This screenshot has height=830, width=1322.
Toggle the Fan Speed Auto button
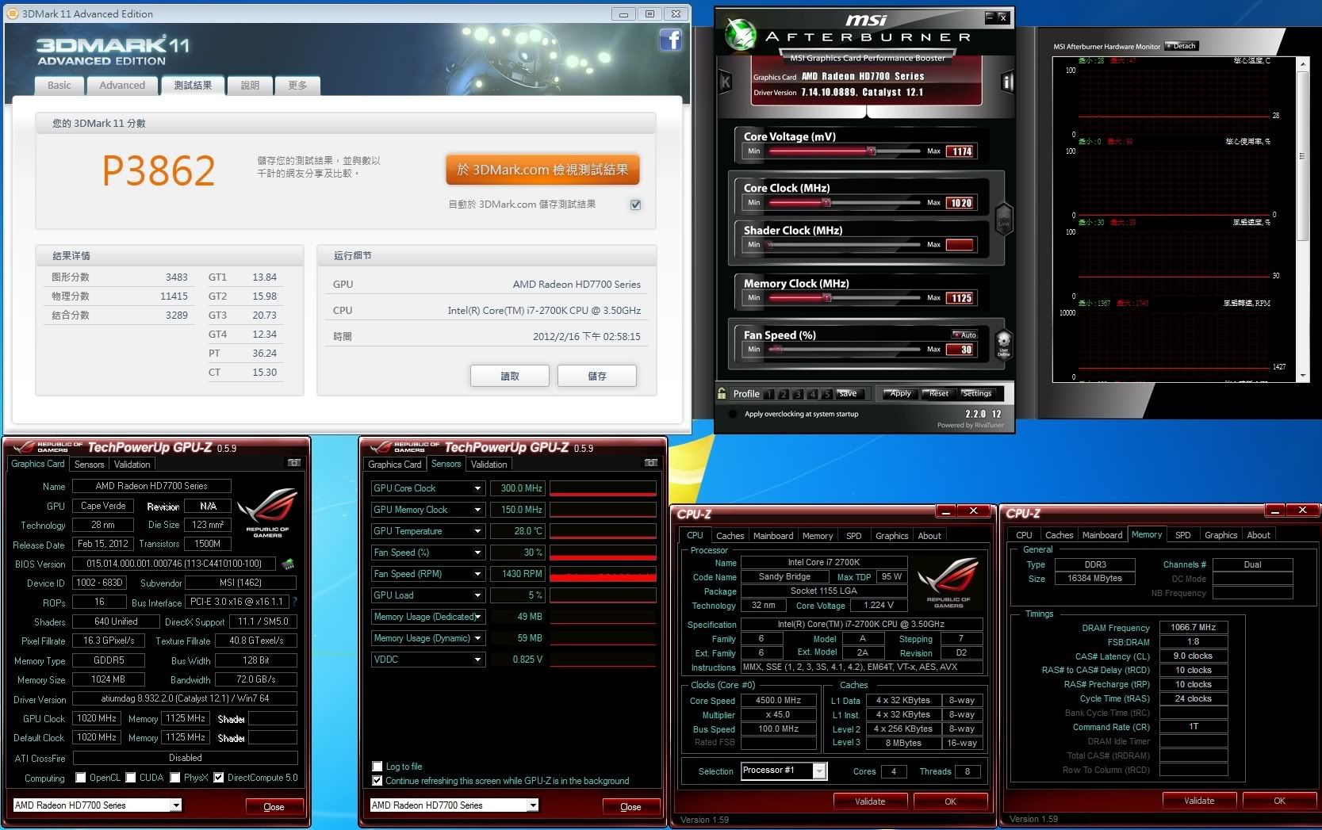(x=965, y=335)
